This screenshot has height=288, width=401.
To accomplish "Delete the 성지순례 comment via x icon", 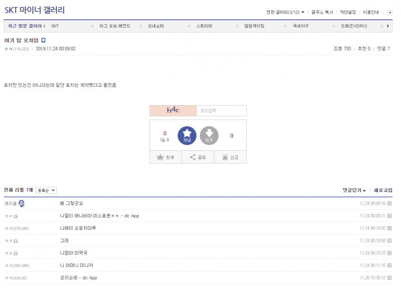I will pos(389,278).
